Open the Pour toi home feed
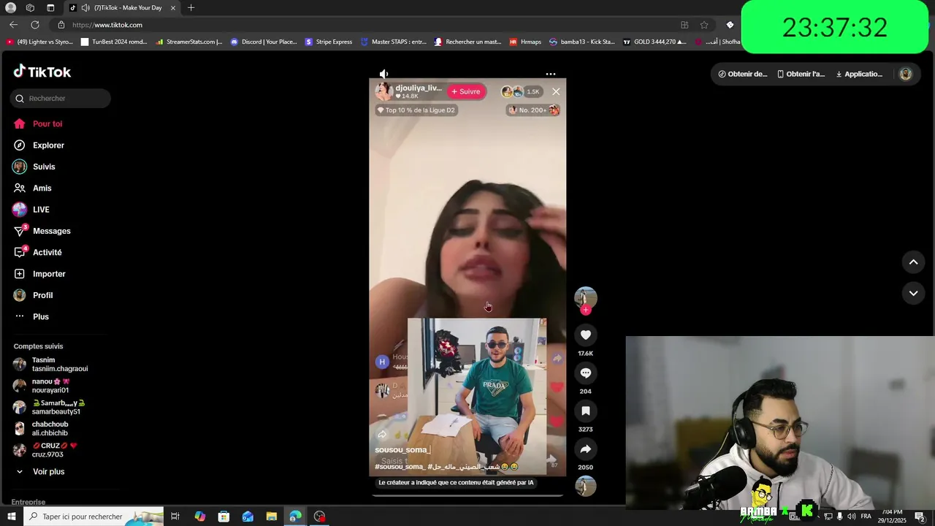The height and width of the screenshot is (526, 935). (38, 124)
